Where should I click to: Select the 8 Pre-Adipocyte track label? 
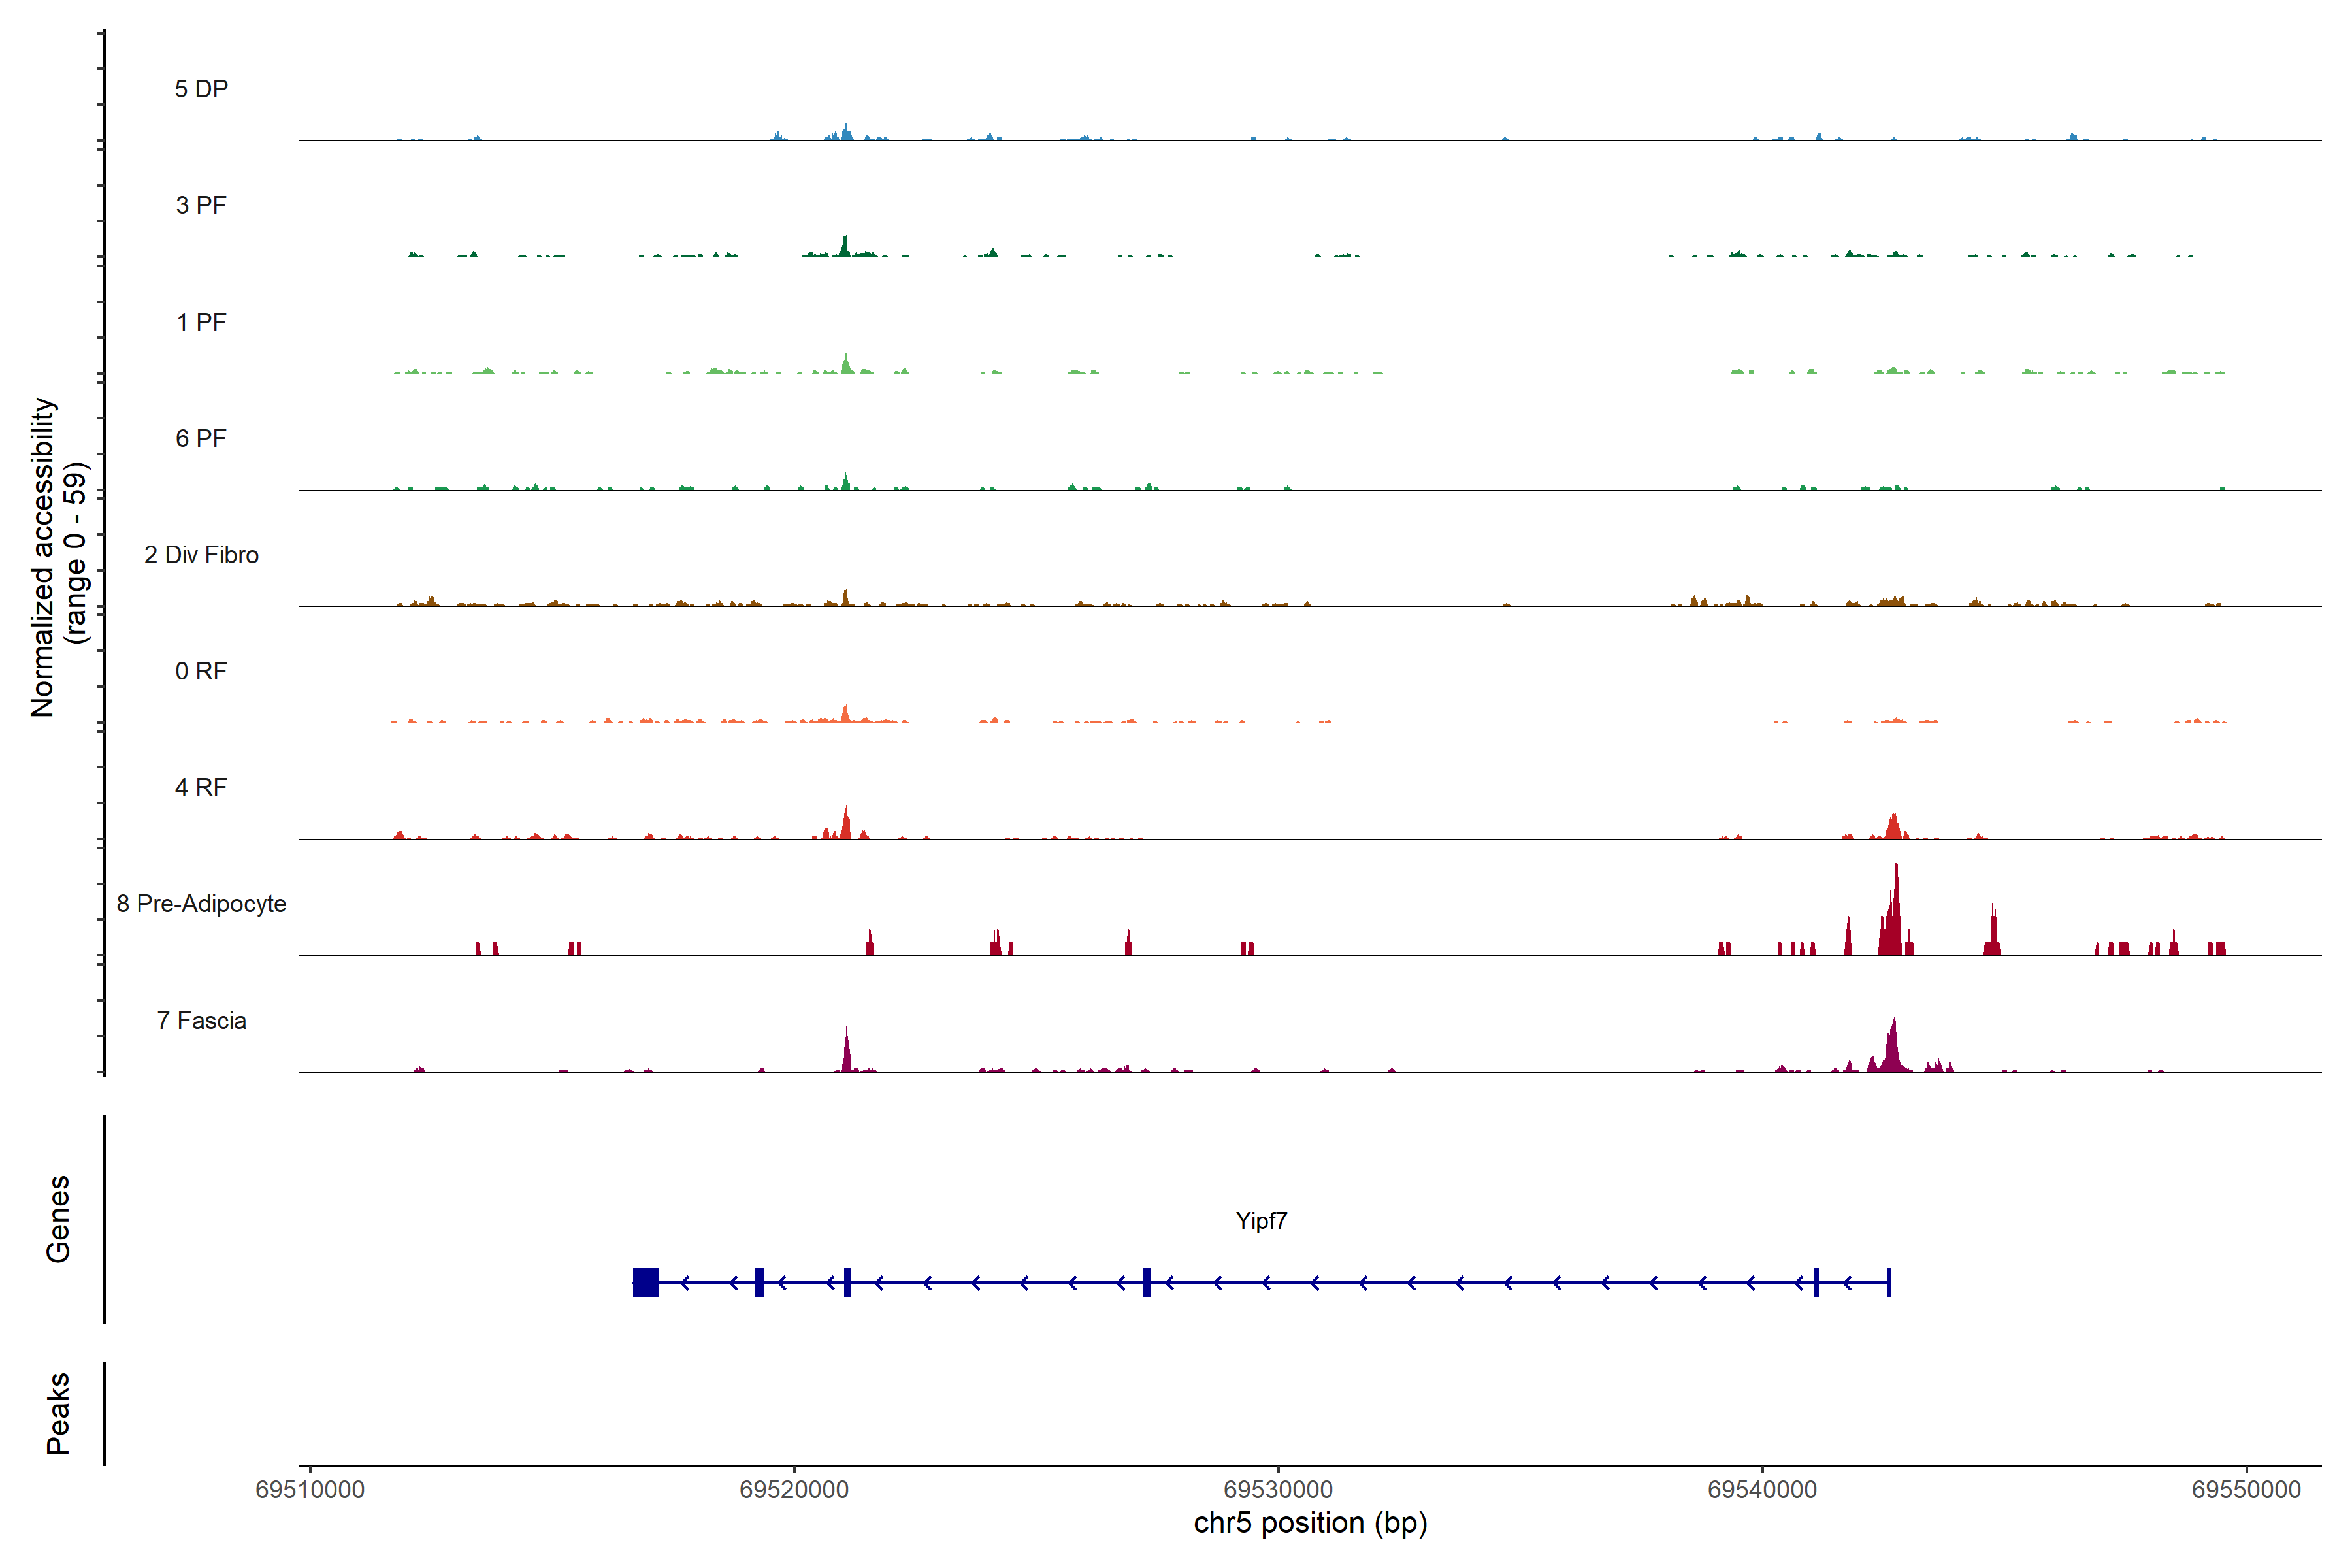pos(201,904)
